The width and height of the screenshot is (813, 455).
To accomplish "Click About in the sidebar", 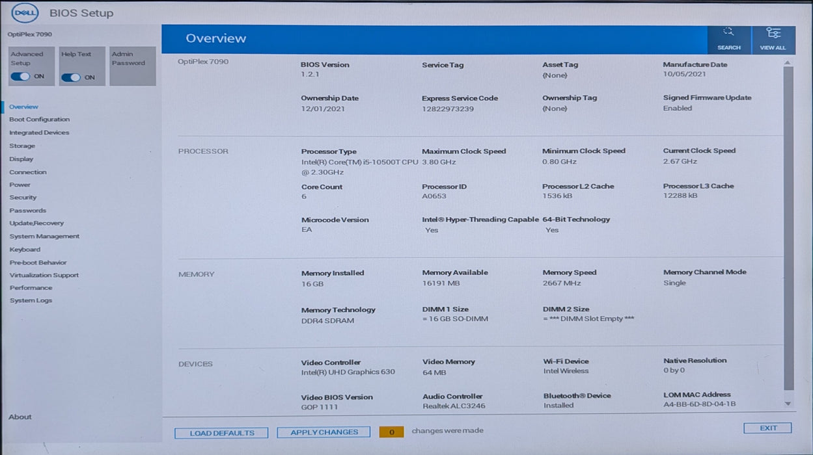I will coord(20,417).
